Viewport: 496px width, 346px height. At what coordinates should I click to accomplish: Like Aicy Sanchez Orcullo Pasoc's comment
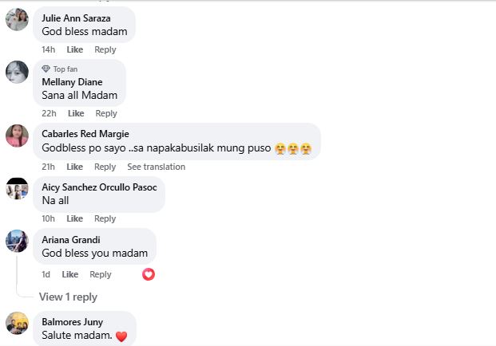point(74,218)
